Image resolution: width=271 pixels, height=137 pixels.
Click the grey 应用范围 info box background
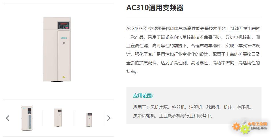(194, 106)
